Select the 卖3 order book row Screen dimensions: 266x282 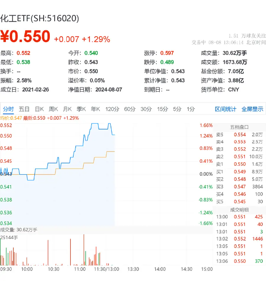(x=239, y=149)
